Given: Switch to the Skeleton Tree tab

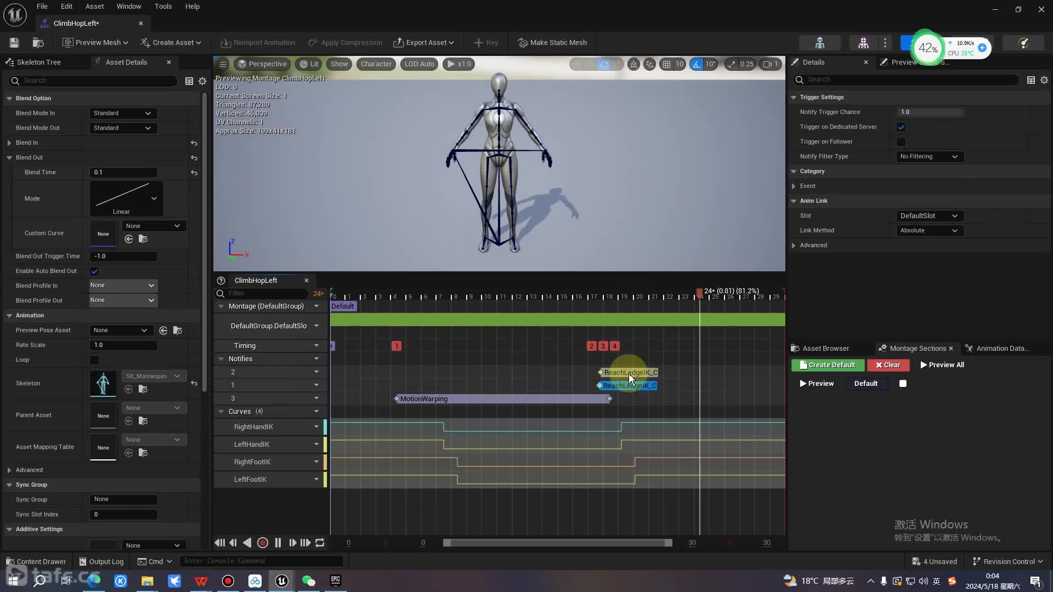Looking at the screenshot, I should [38, 62].
